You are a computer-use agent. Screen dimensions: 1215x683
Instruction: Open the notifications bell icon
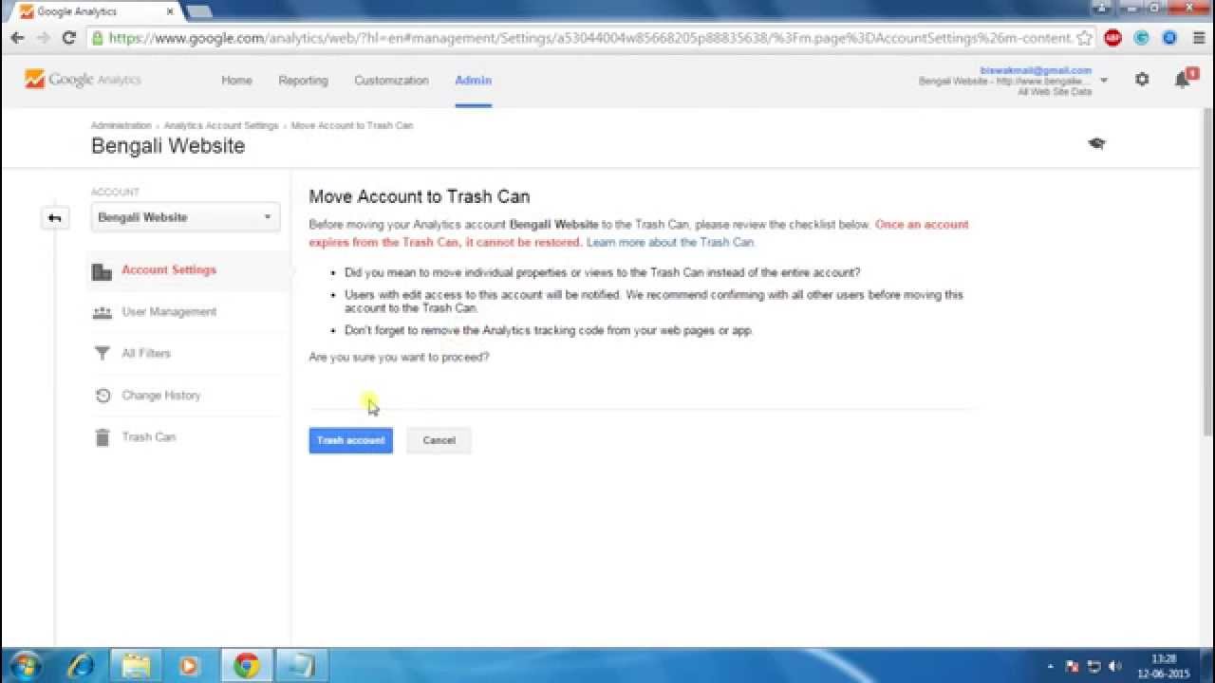(x=1183, y=80)
